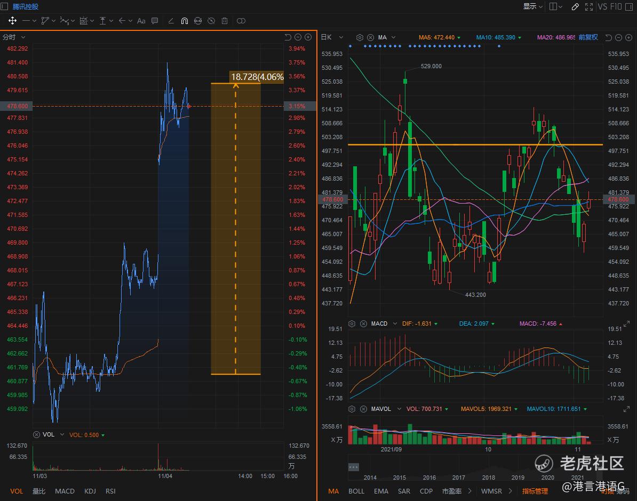Open the 显示 display dropdown
The width and height of the screenshot is (637, 501).
tap(532, 6)
